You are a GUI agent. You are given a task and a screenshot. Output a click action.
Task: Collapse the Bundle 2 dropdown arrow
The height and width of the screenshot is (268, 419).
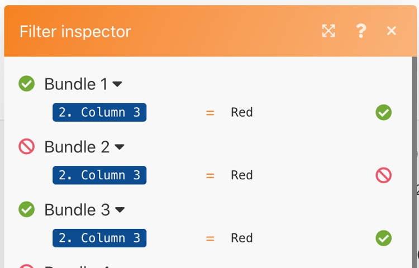120,147
